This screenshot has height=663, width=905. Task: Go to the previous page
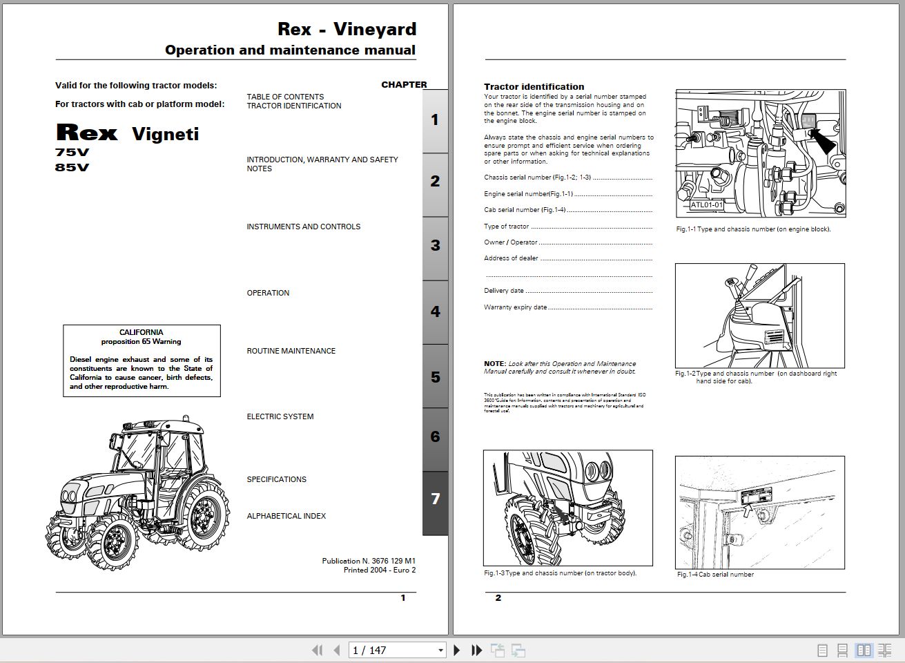click(337, 650)
